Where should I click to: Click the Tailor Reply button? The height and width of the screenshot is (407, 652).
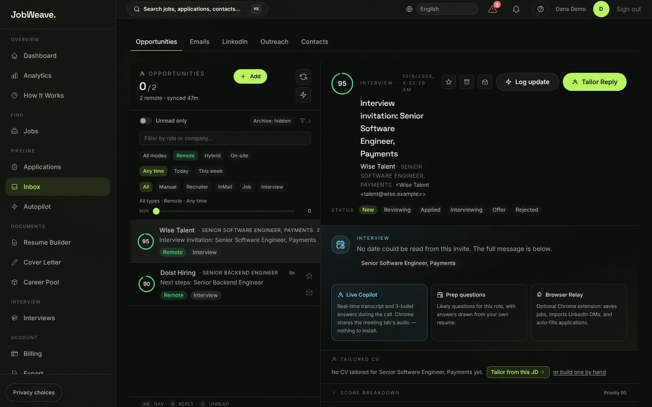(594, 82)
